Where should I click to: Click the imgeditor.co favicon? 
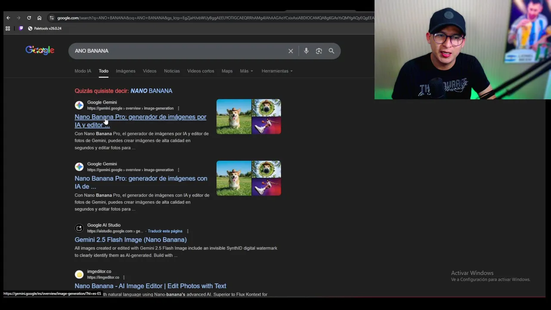[79, 274]
